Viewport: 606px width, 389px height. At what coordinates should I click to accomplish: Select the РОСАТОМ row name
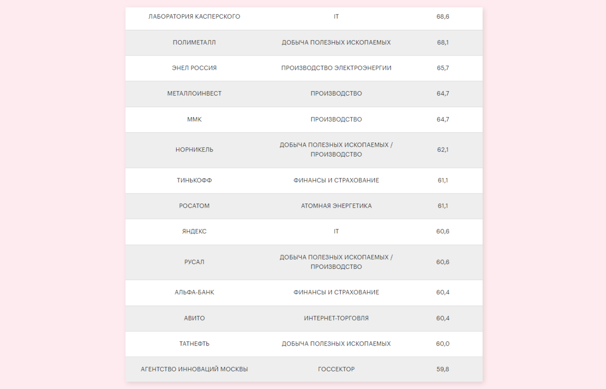[x=194, y=206]
